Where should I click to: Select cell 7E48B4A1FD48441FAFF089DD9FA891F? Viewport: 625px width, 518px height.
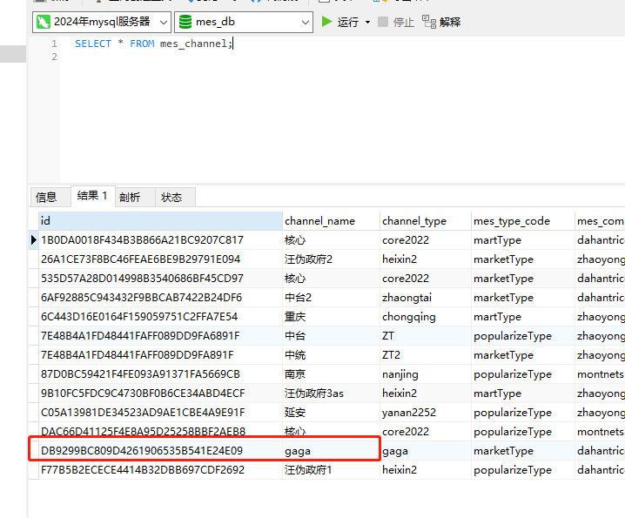coord(161,355)
